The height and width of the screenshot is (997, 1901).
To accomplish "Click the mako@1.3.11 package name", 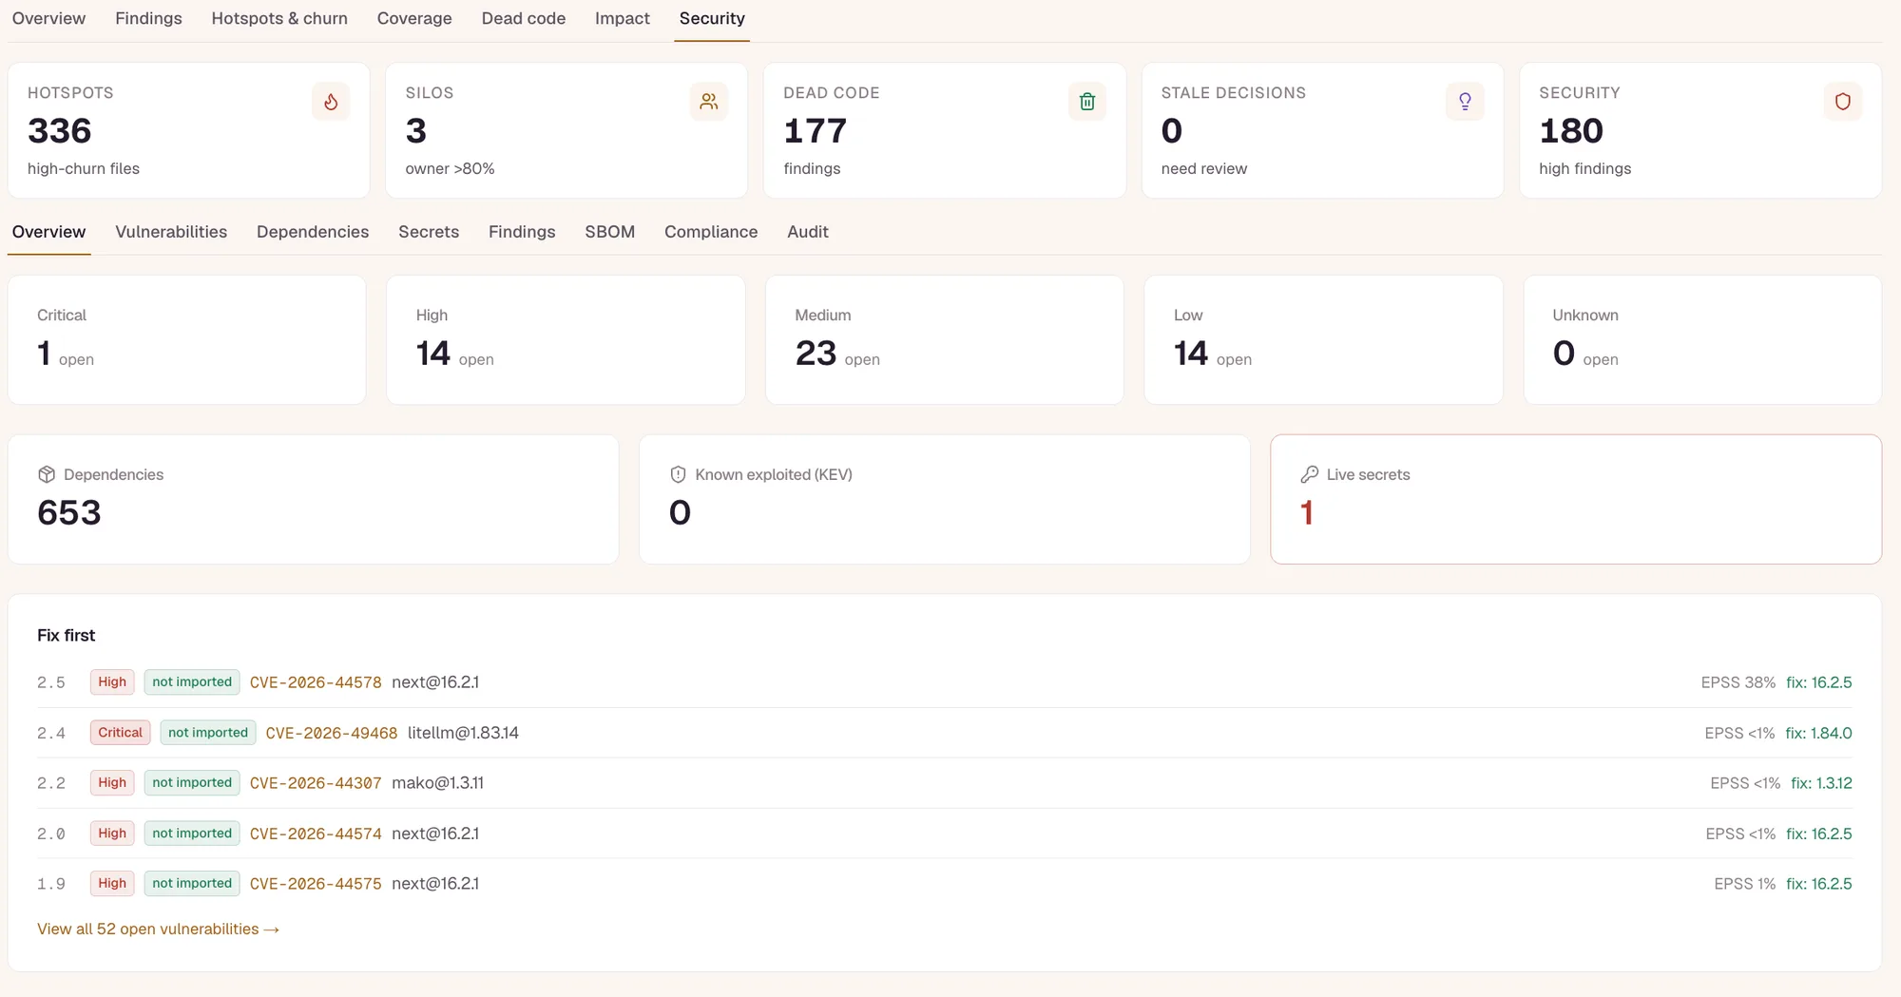I will (437, 783).
